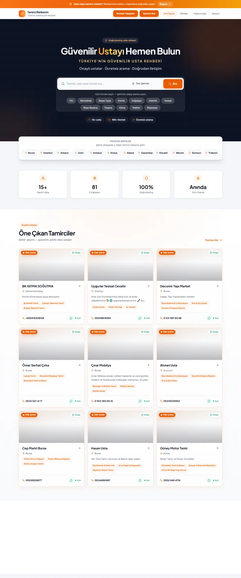The height and width of the screenshot is (578, 241).
Task: Click chat icon beside 0533 021 14 17
Action: [x=71, y=401]
